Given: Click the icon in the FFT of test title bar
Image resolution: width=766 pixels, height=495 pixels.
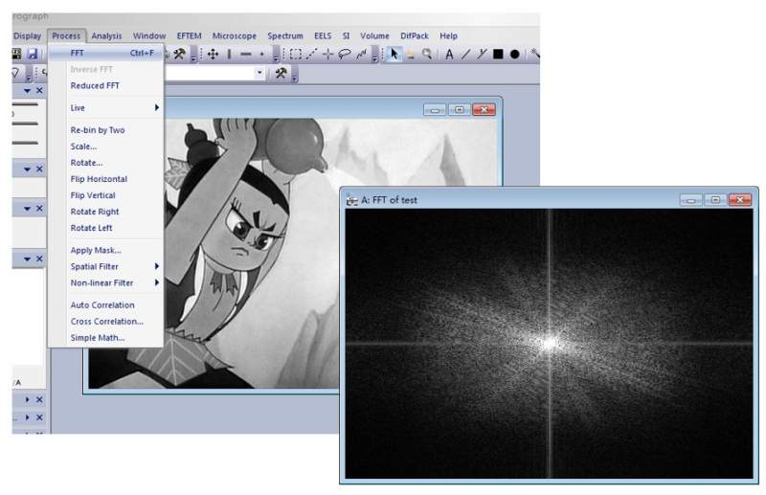Looking at the screenshot, I should pos(351,200).
